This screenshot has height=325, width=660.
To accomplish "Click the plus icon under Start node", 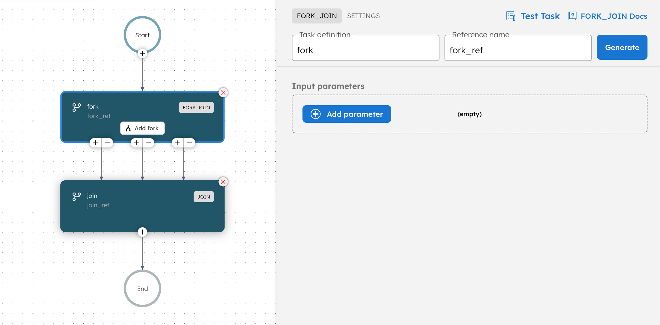I will (142, 54).
